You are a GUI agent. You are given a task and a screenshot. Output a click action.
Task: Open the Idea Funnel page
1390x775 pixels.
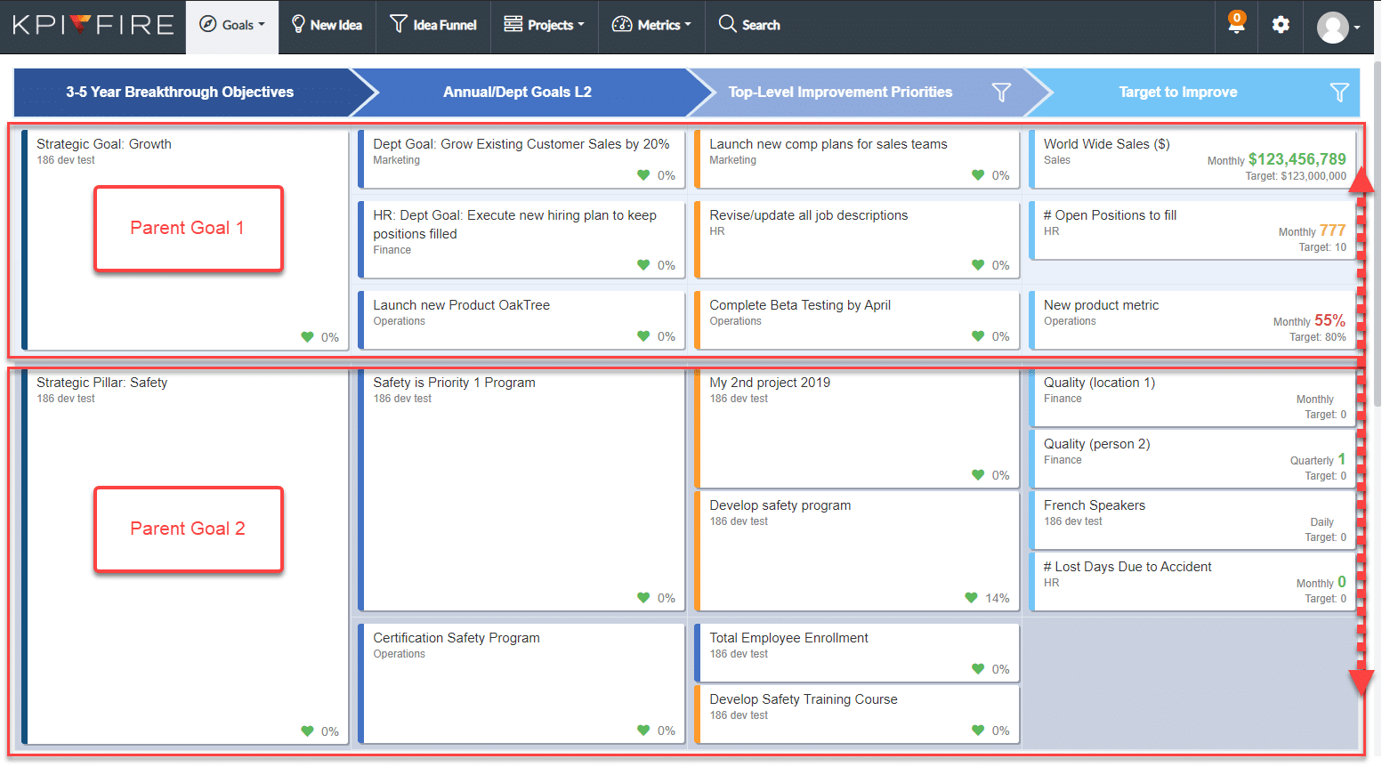[x=433, y=26]
